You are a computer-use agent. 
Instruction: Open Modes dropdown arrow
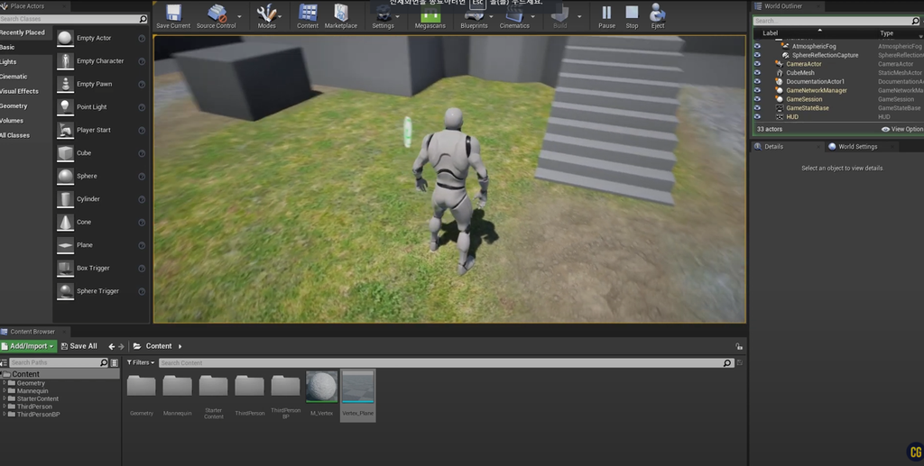(x=282, y=16)
